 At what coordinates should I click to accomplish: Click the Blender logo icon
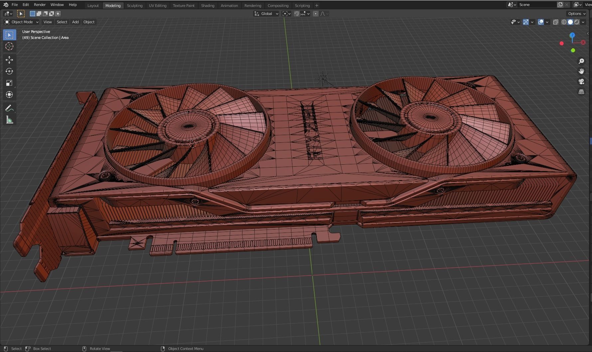pyautogui.click(x=6, y=5)
